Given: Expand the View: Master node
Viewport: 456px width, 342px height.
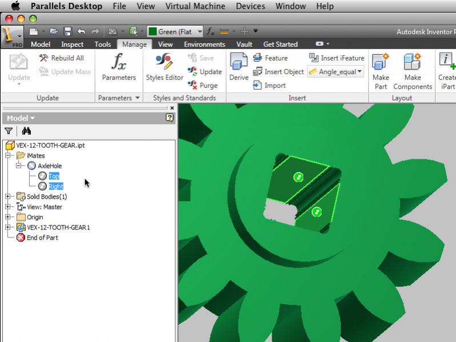Looking at the screenshot, I should click(8, 207).
